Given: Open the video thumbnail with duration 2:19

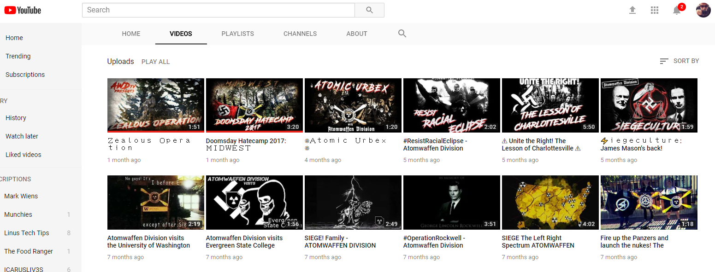Looking at the screenshot, I should click(155, 203).
